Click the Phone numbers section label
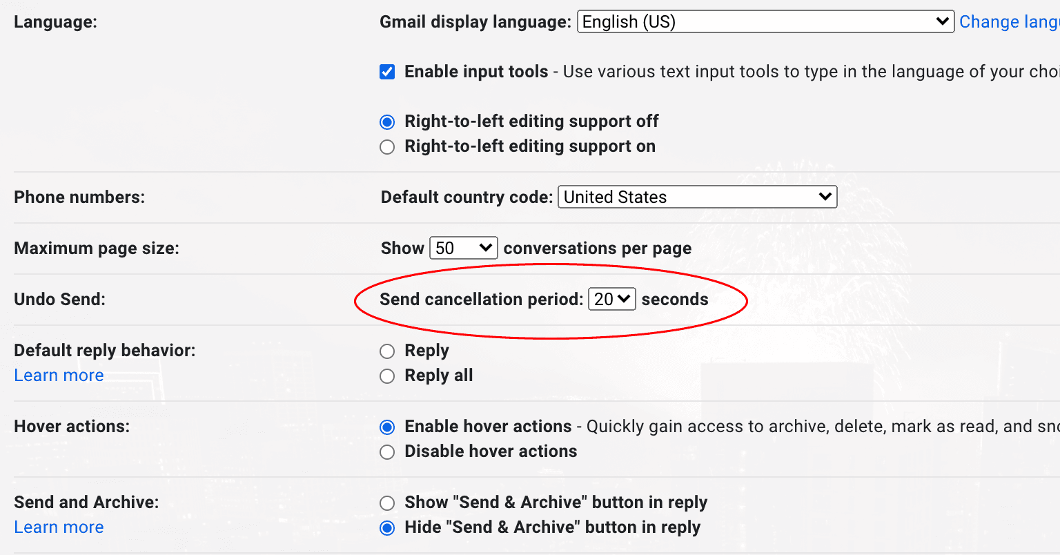This screenshot has width=1060, height=555. 79,197
